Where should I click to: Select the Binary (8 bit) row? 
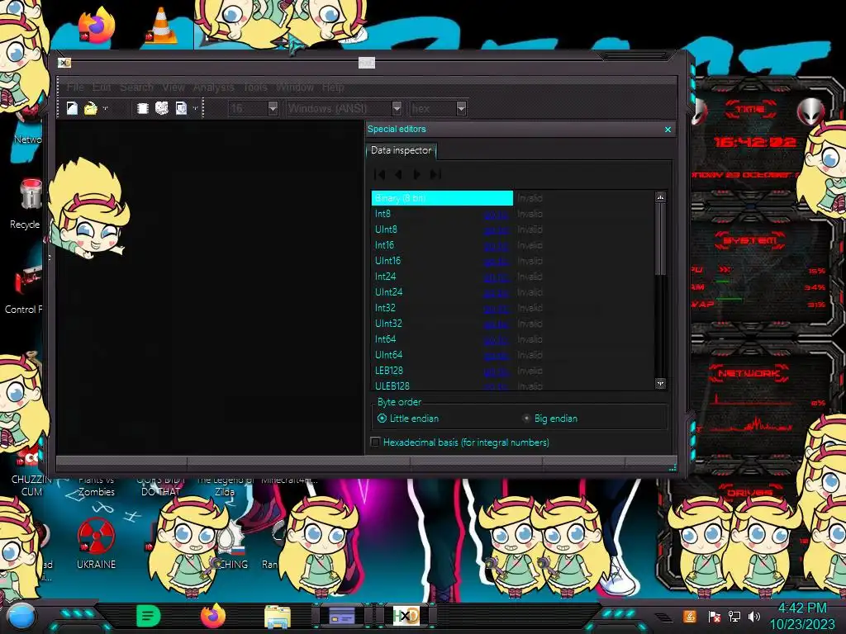[442, 198]
